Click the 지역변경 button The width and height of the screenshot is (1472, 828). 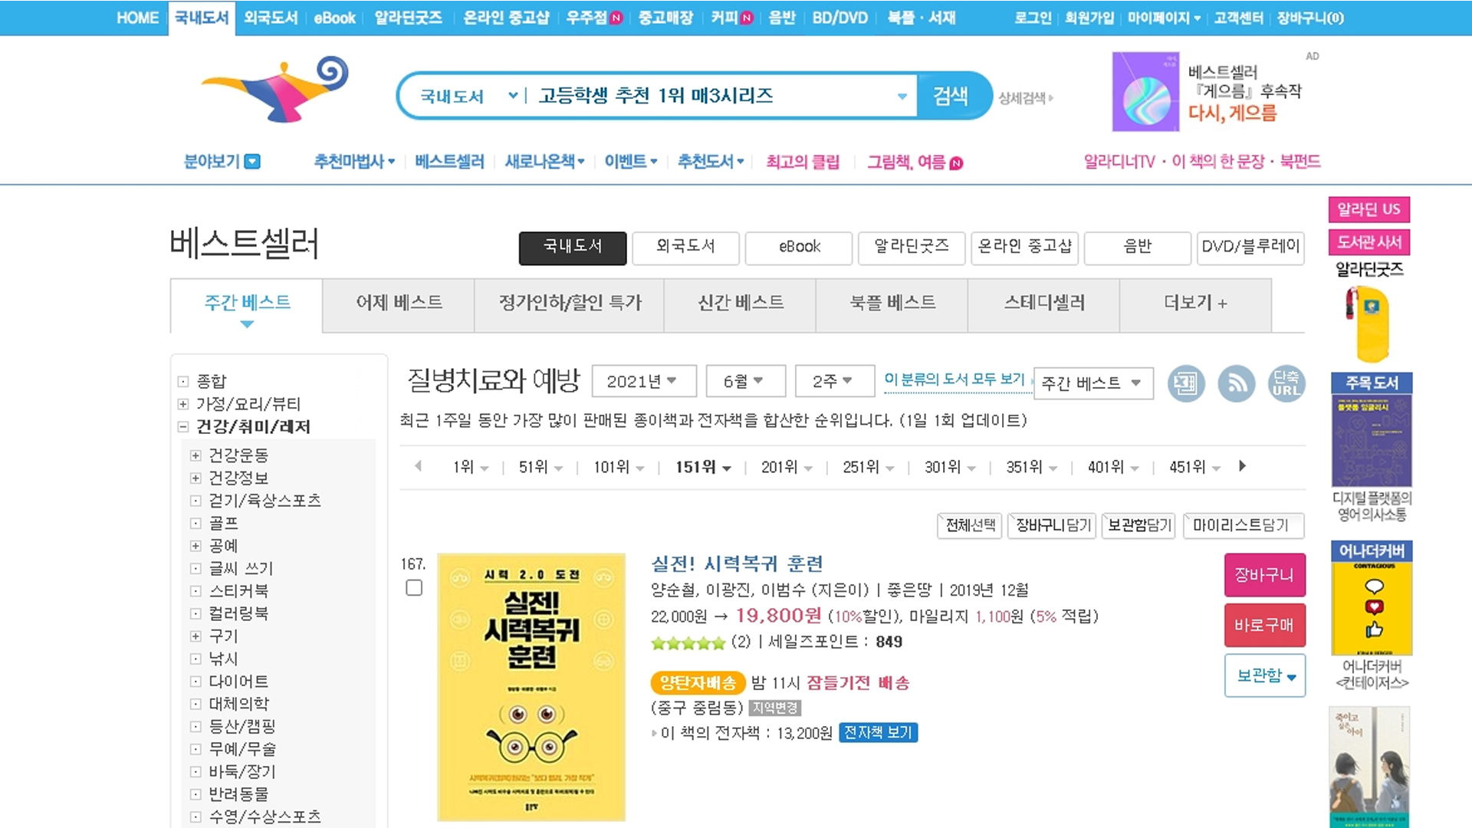coord(774,708)
